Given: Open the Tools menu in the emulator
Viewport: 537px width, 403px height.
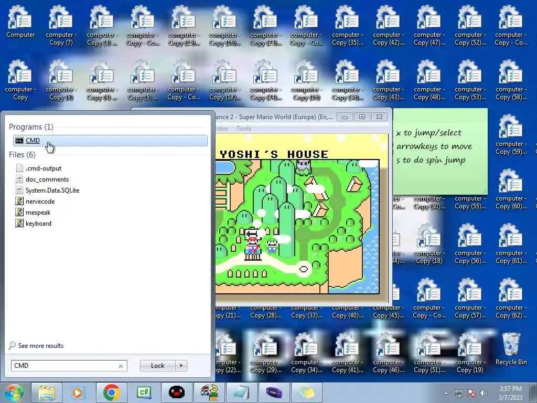Looking at the screenshot, I should (x=243, y=129).
